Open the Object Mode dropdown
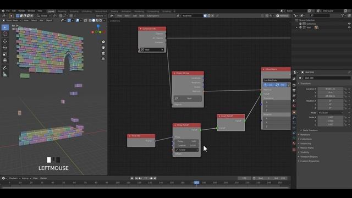This screenshot has width=352, height=198. (12, 20)
